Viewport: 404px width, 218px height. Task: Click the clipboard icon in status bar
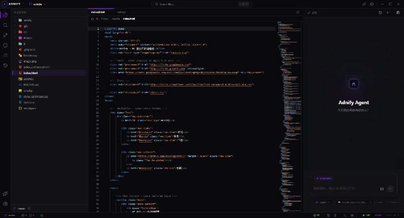pyautogui.click(x=335, y=215)
